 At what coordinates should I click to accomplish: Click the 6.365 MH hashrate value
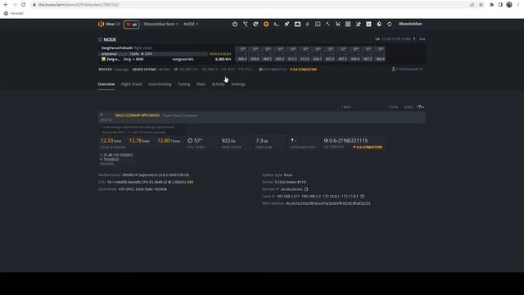pyautogui.click(x=223, y=59)
